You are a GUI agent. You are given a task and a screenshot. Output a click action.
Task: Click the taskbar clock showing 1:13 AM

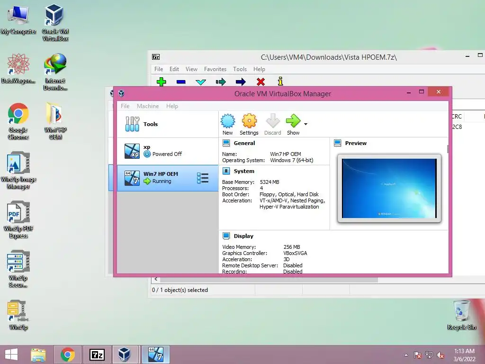click(464, 355)
